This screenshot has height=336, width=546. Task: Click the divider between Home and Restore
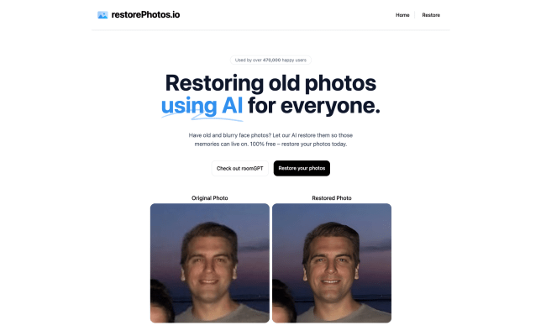[x=415, y=15]
